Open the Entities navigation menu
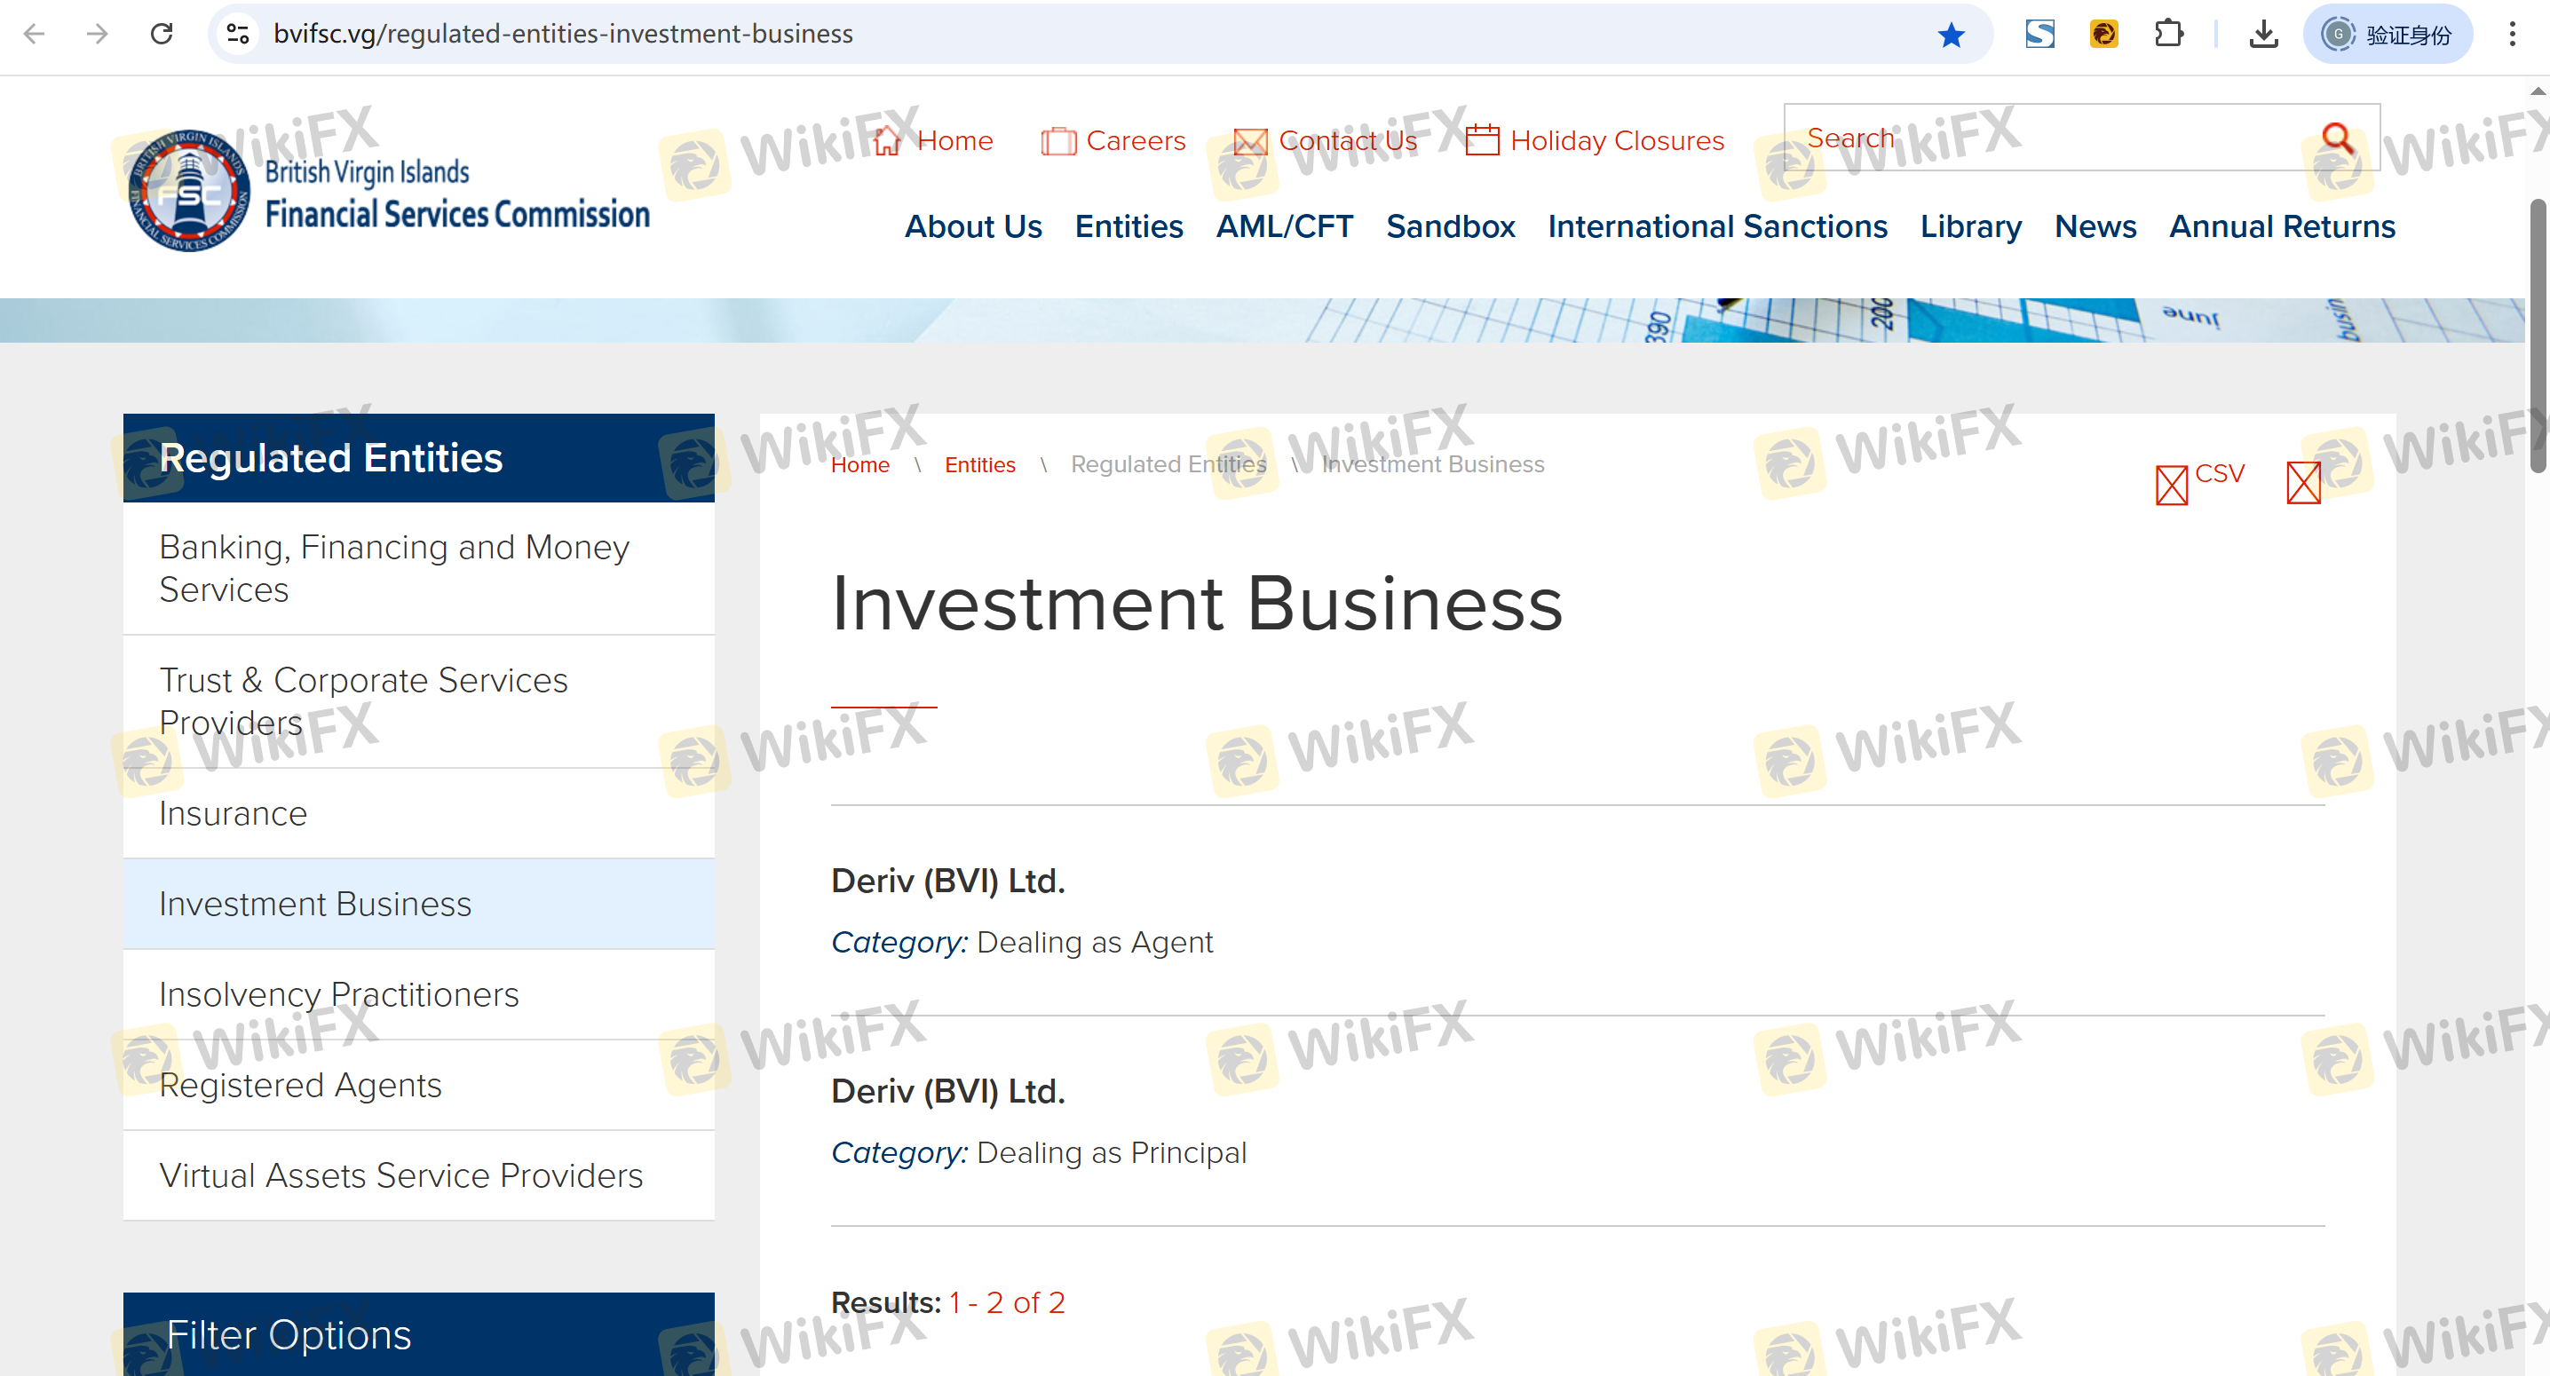 click(x=1128, y=226)
